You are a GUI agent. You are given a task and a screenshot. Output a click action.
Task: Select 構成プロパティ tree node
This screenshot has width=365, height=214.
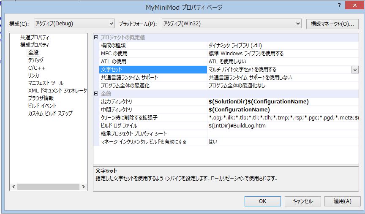[x=35, y=45]
